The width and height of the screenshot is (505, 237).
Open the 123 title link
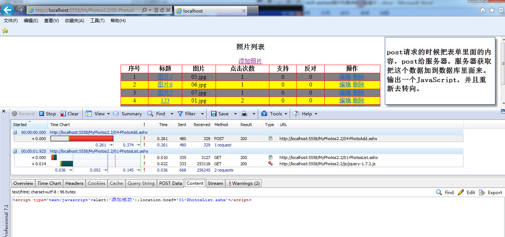pos(165,100)
